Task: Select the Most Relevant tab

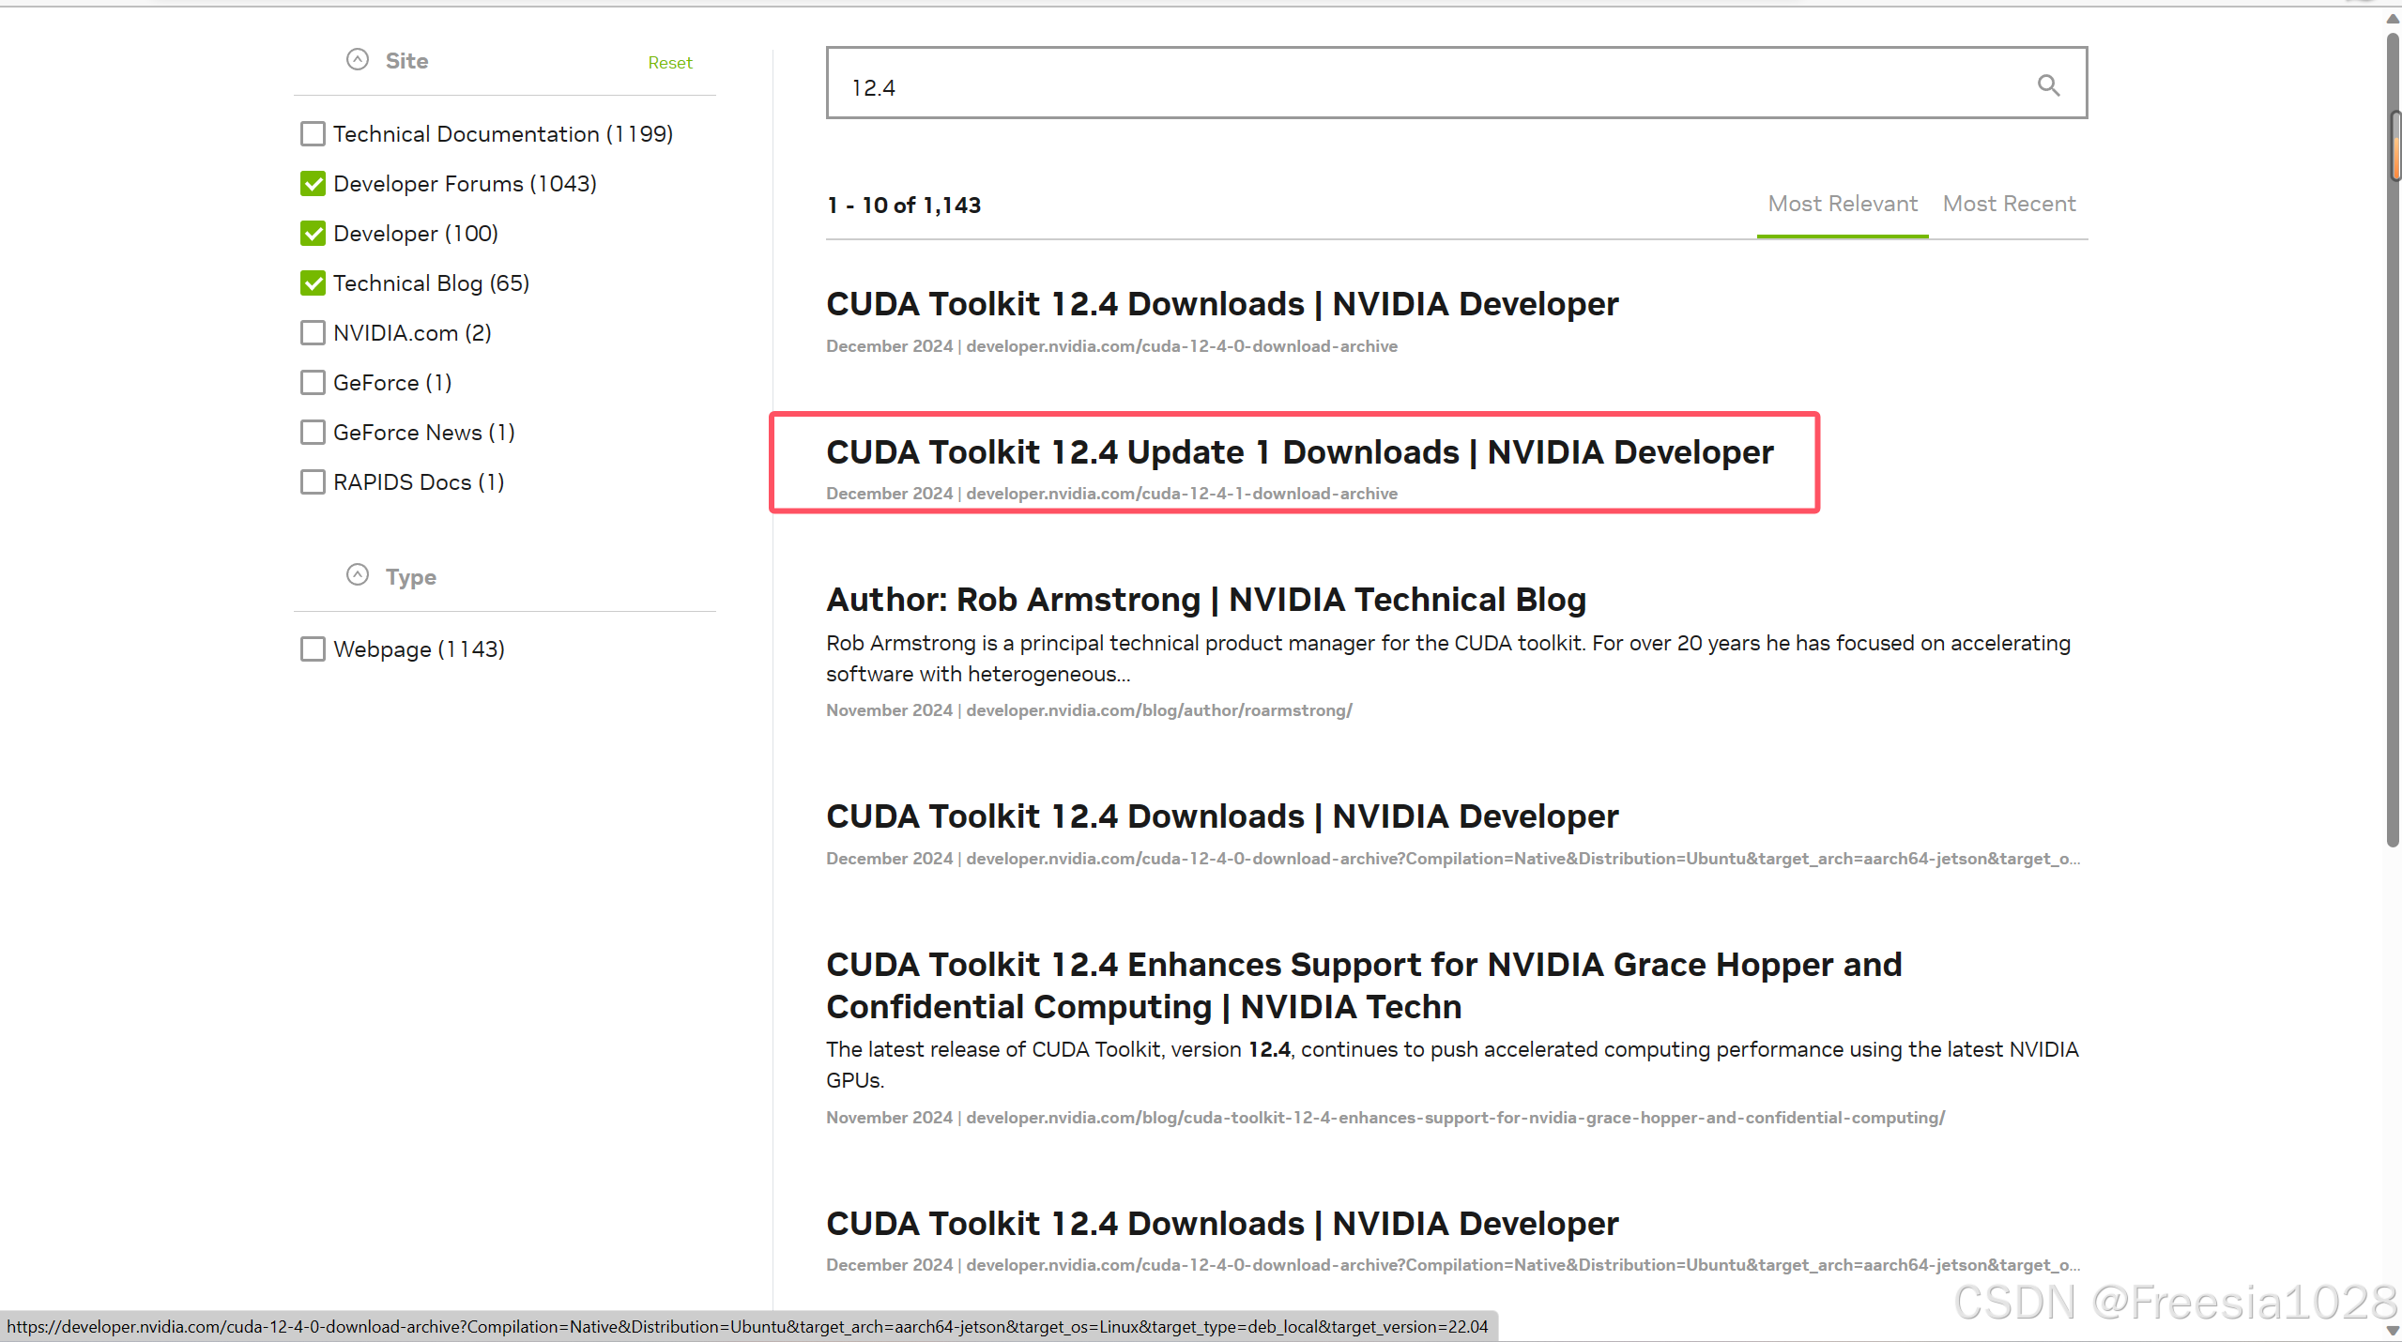Action: 1842,204
